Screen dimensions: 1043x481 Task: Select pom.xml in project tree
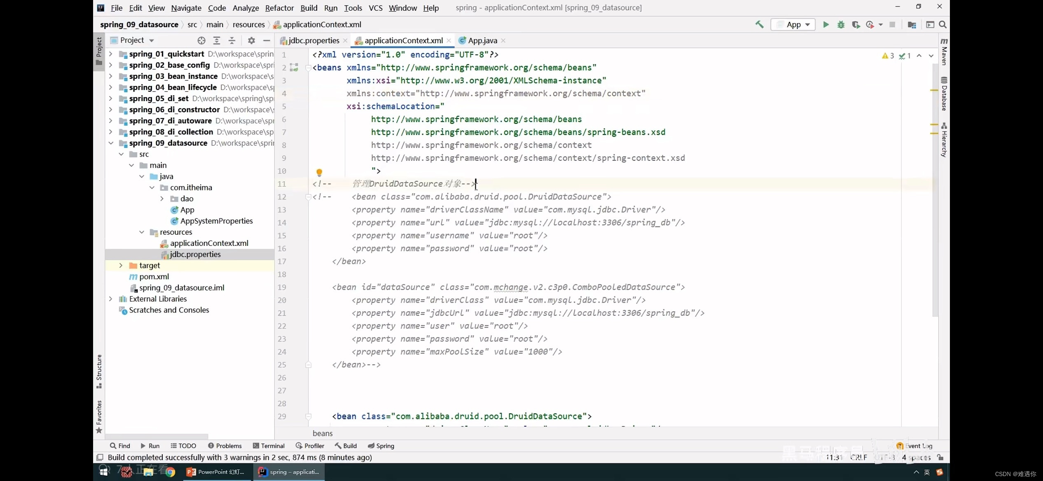149,276
